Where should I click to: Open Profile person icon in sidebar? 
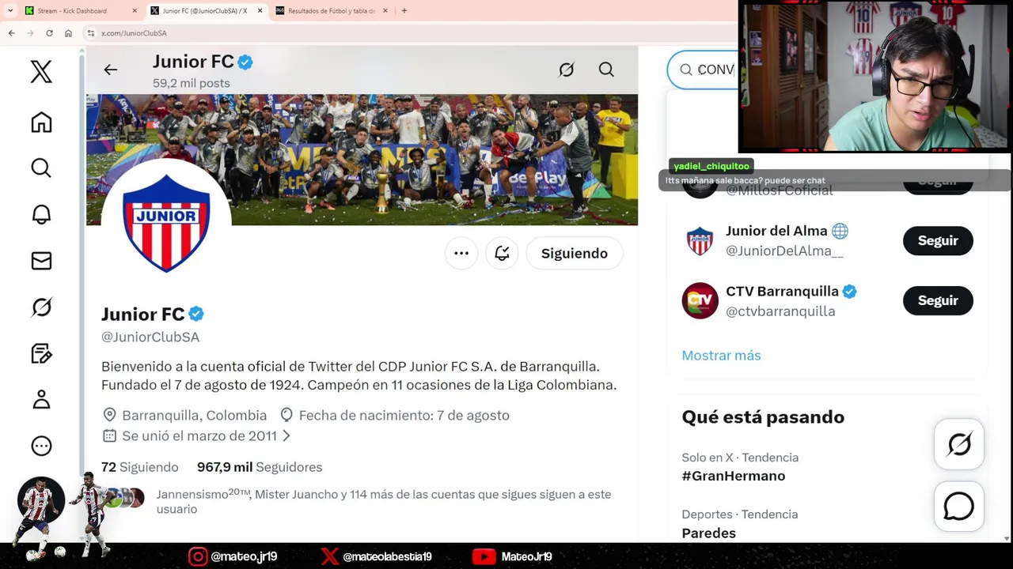pos(41,400)
